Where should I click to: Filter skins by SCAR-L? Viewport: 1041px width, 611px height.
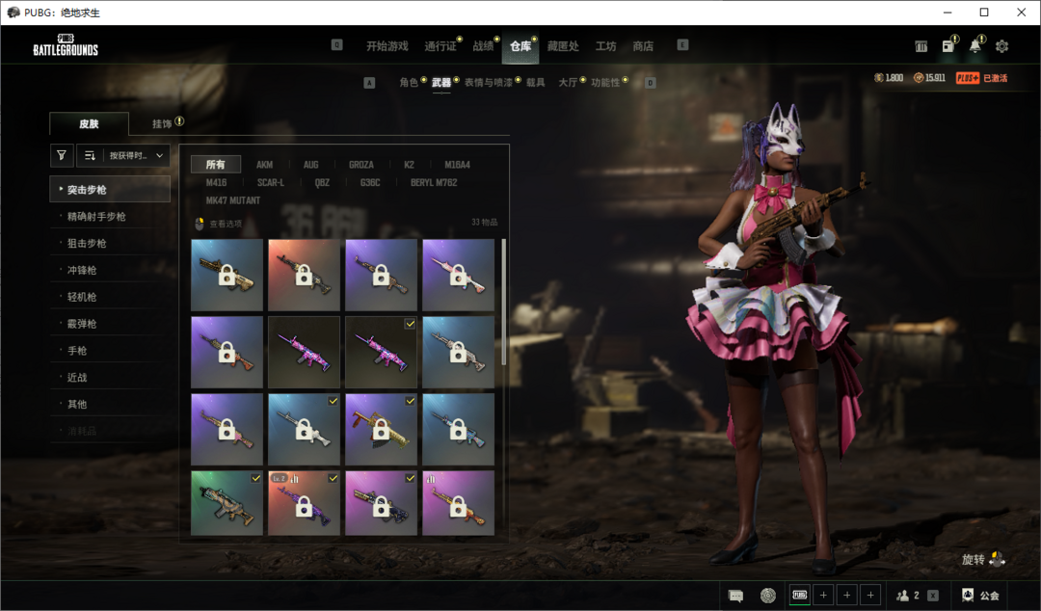pos(270,183)
